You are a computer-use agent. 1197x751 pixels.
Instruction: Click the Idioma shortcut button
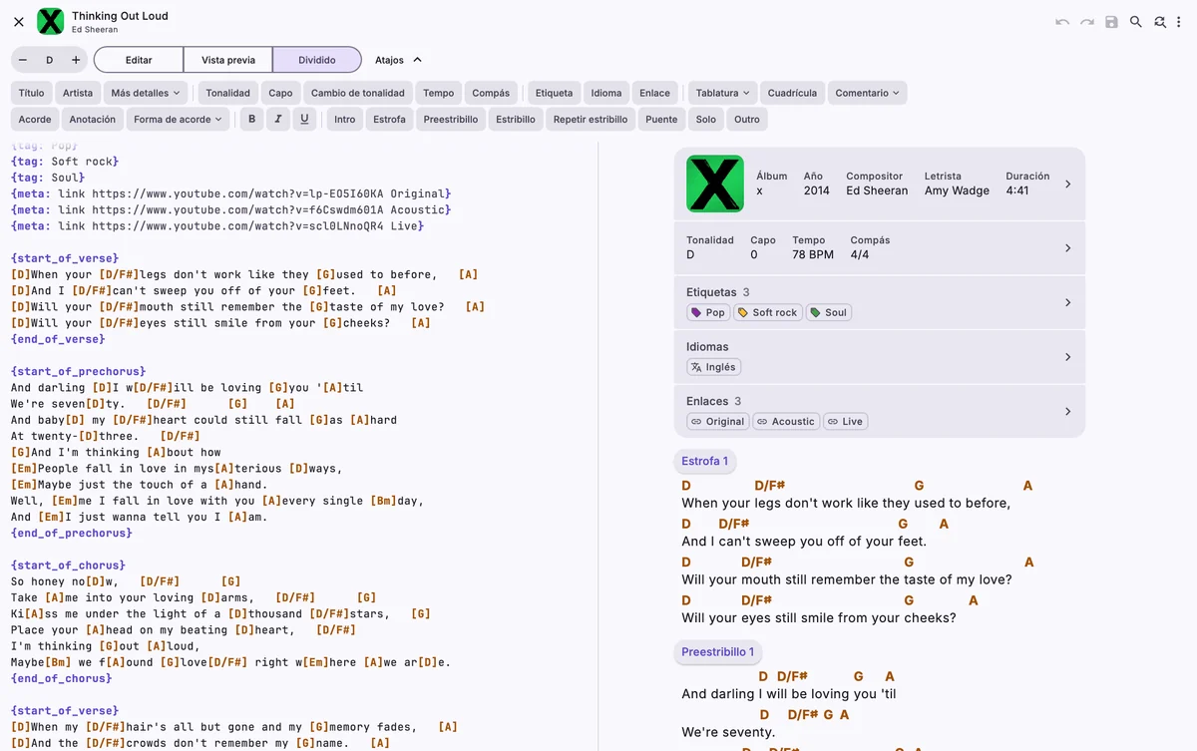606,93
